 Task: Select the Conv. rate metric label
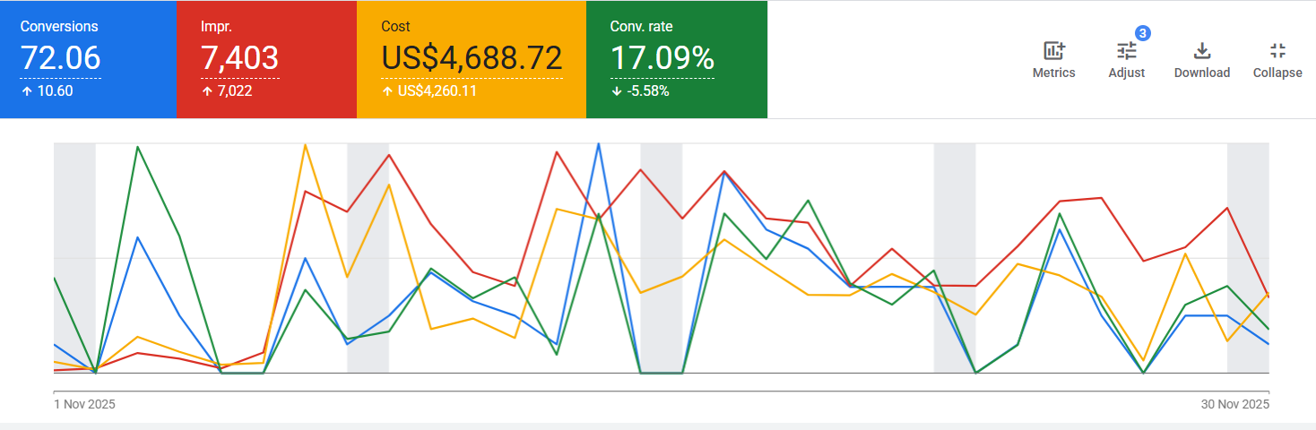click(641, 27)
